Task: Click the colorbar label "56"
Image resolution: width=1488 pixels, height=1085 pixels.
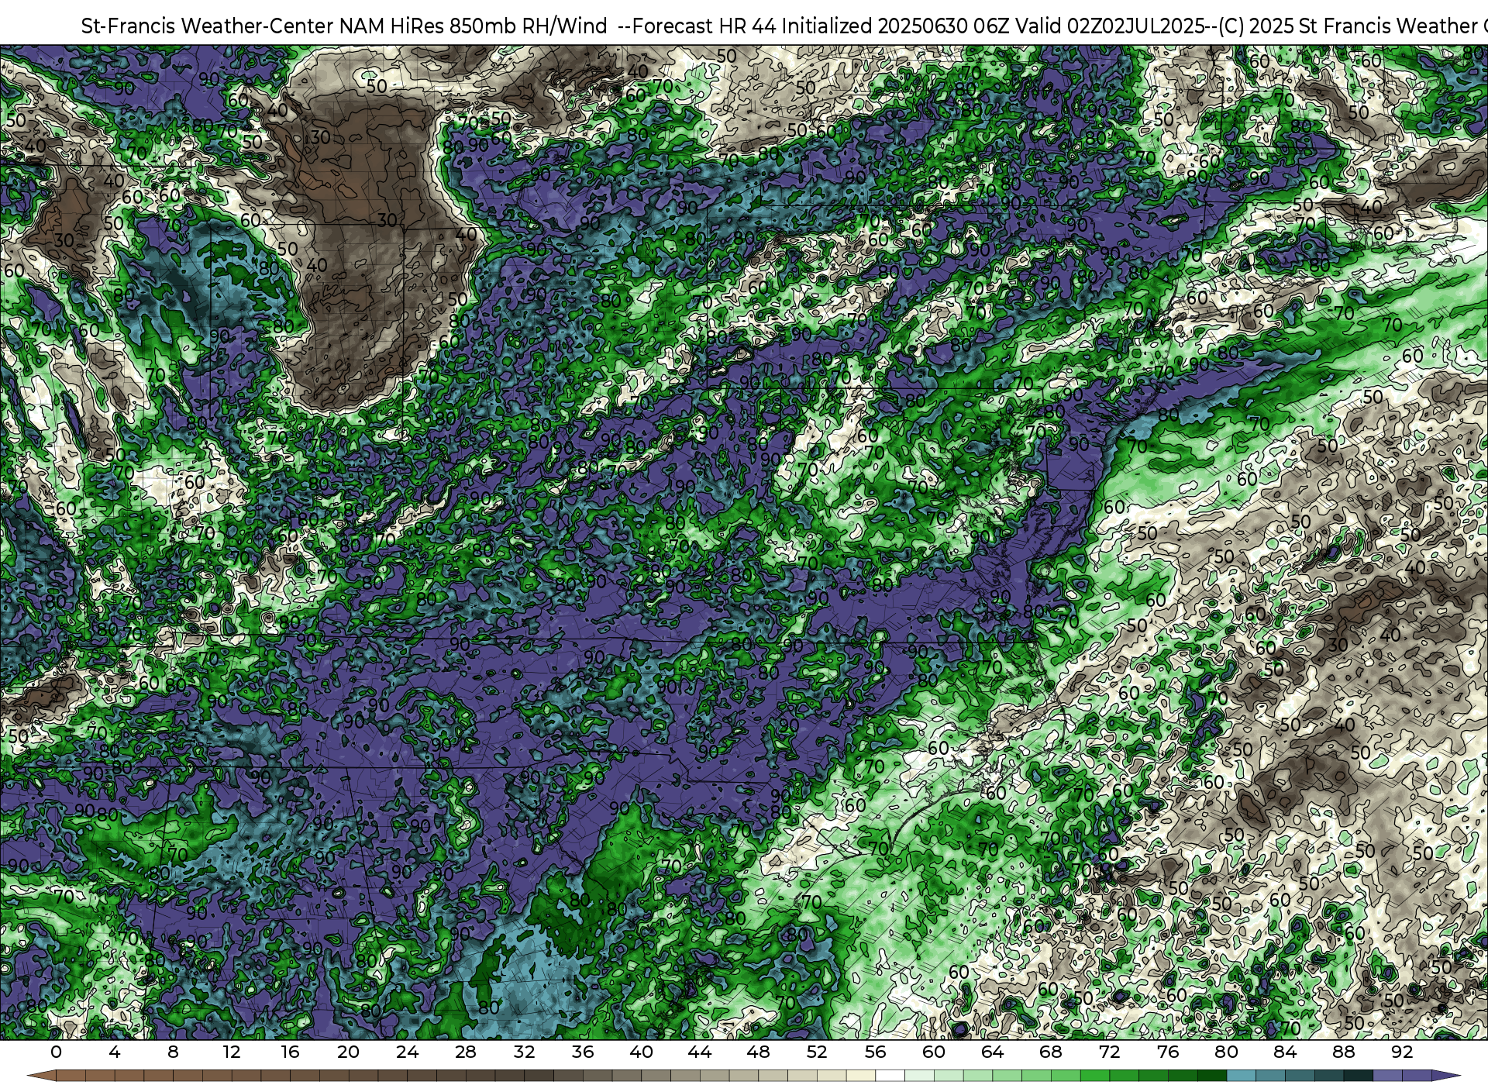Action: pos(875,1052)
